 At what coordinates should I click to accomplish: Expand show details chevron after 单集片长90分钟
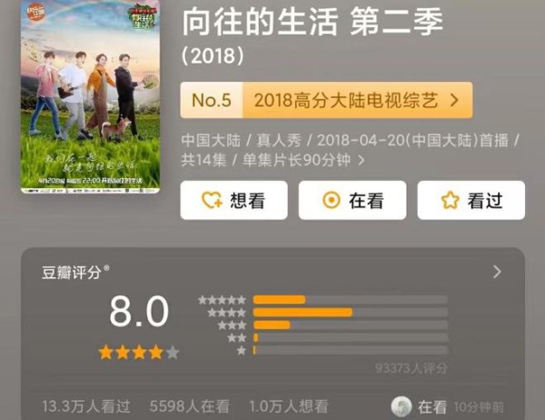362,160
